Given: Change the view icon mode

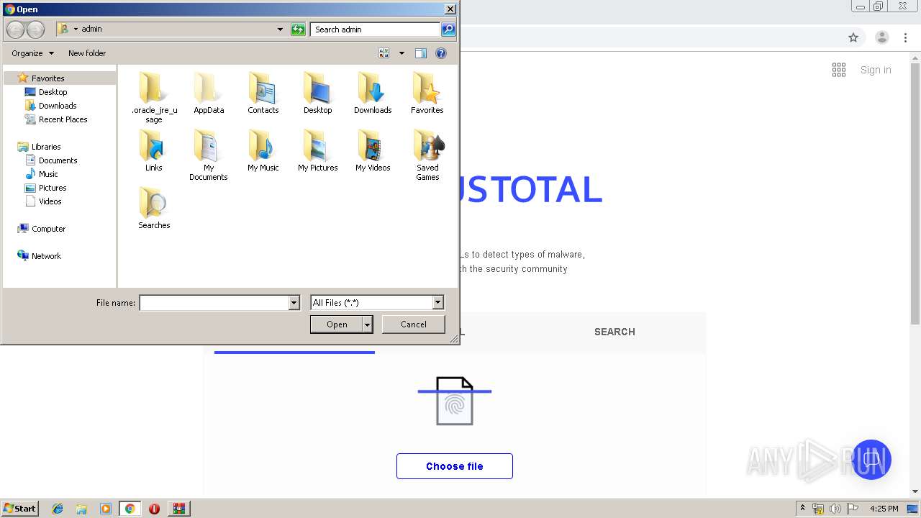Looking at the screenshot, I should click(384, 53).
